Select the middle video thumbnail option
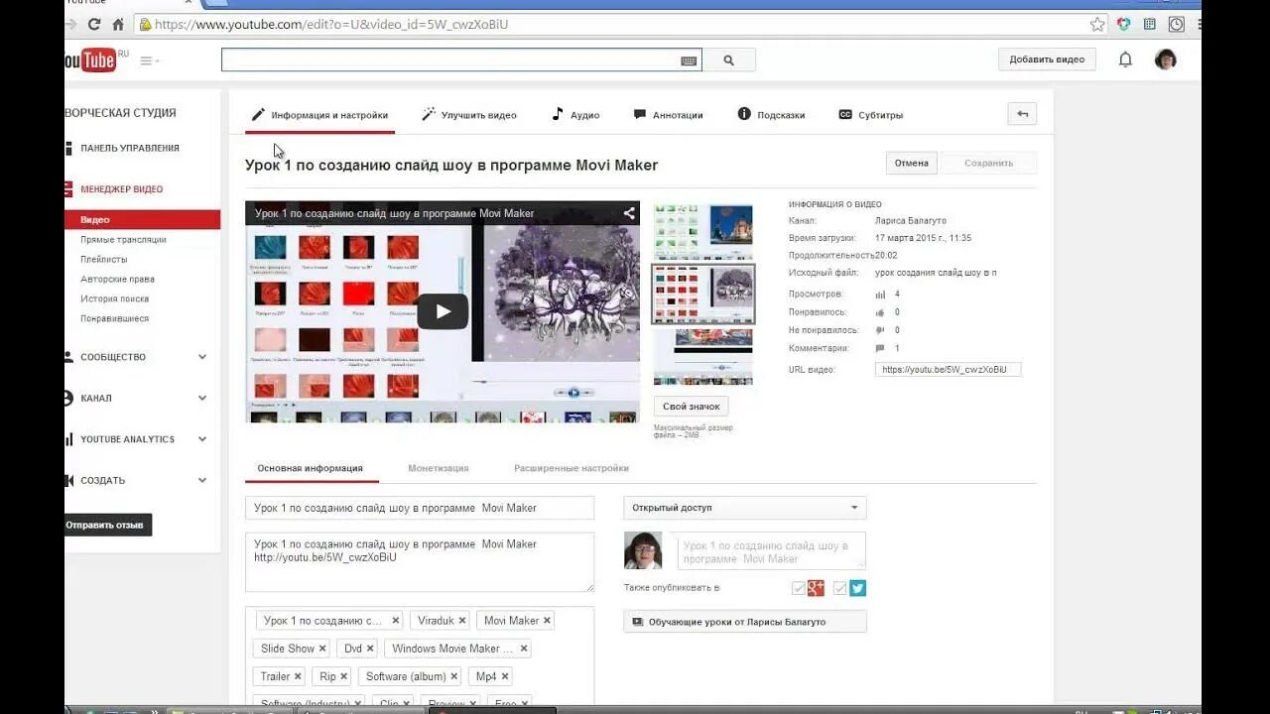This screenshot has height=714, width=1270. (703, 294)
